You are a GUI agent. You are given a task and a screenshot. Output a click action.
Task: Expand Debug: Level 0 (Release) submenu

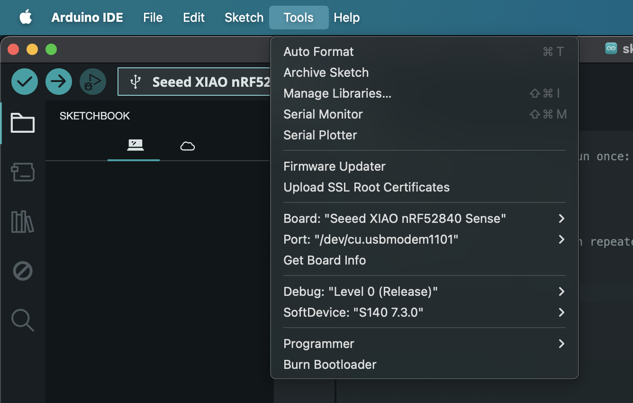coord(425,292)
